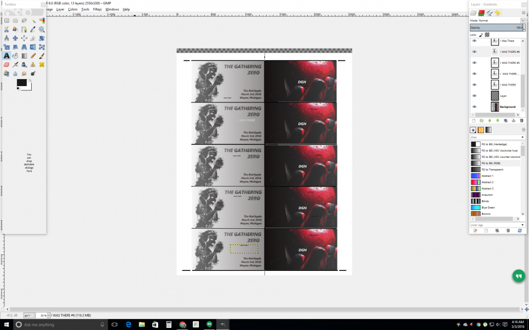
Task: Select the Smudge tool
Action: pos(24,73)
